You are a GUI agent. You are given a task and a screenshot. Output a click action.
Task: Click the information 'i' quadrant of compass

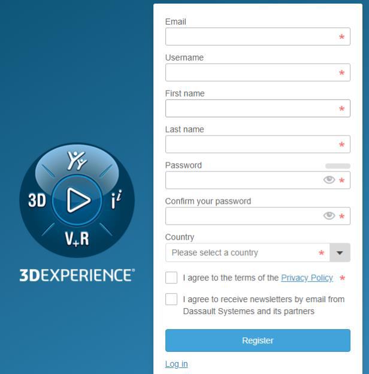[116, 200]
